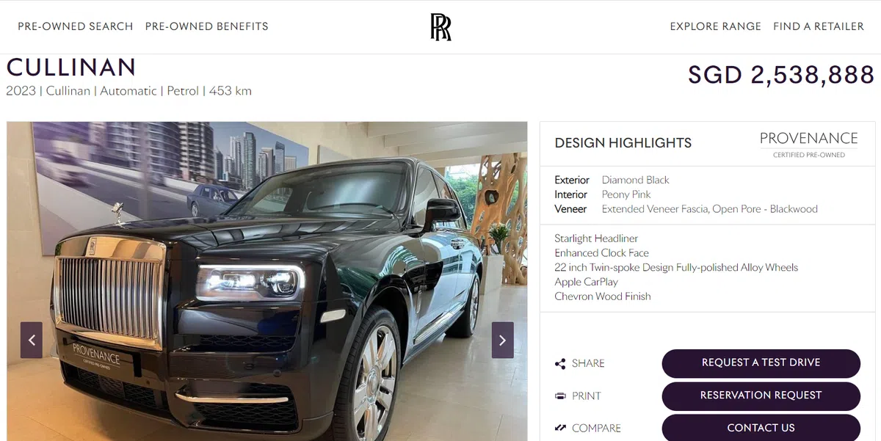Click the compare icon
Image resolution: width=881 pixels, height=441 pixels.
(560, 428)
